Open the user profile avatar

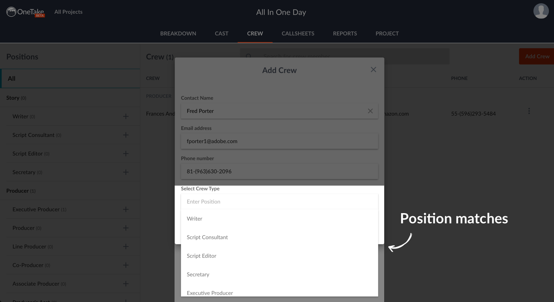point(541,11)
